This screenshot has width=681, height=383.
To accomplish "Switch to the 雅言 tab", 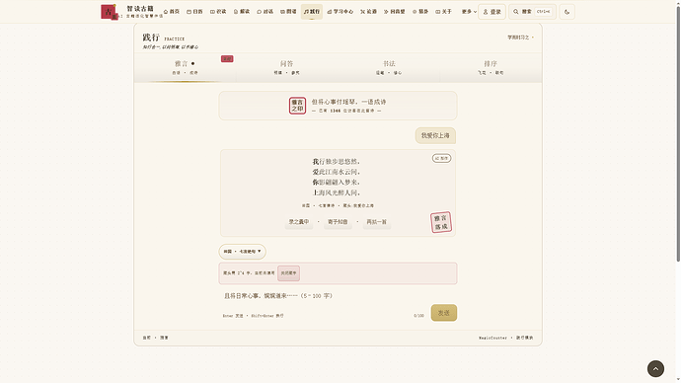I will click(185, 68).
